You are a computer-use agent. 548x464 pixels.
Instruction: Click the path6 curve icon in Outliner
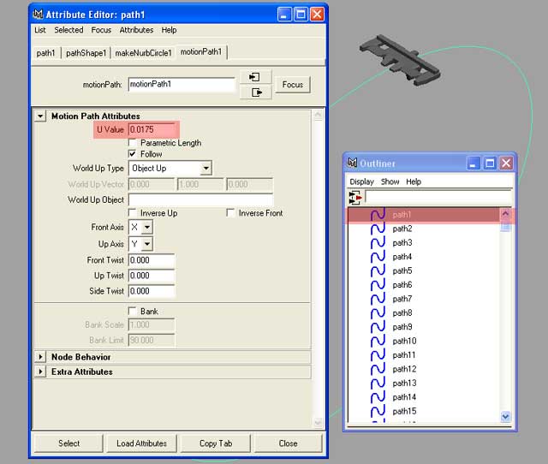378,285
